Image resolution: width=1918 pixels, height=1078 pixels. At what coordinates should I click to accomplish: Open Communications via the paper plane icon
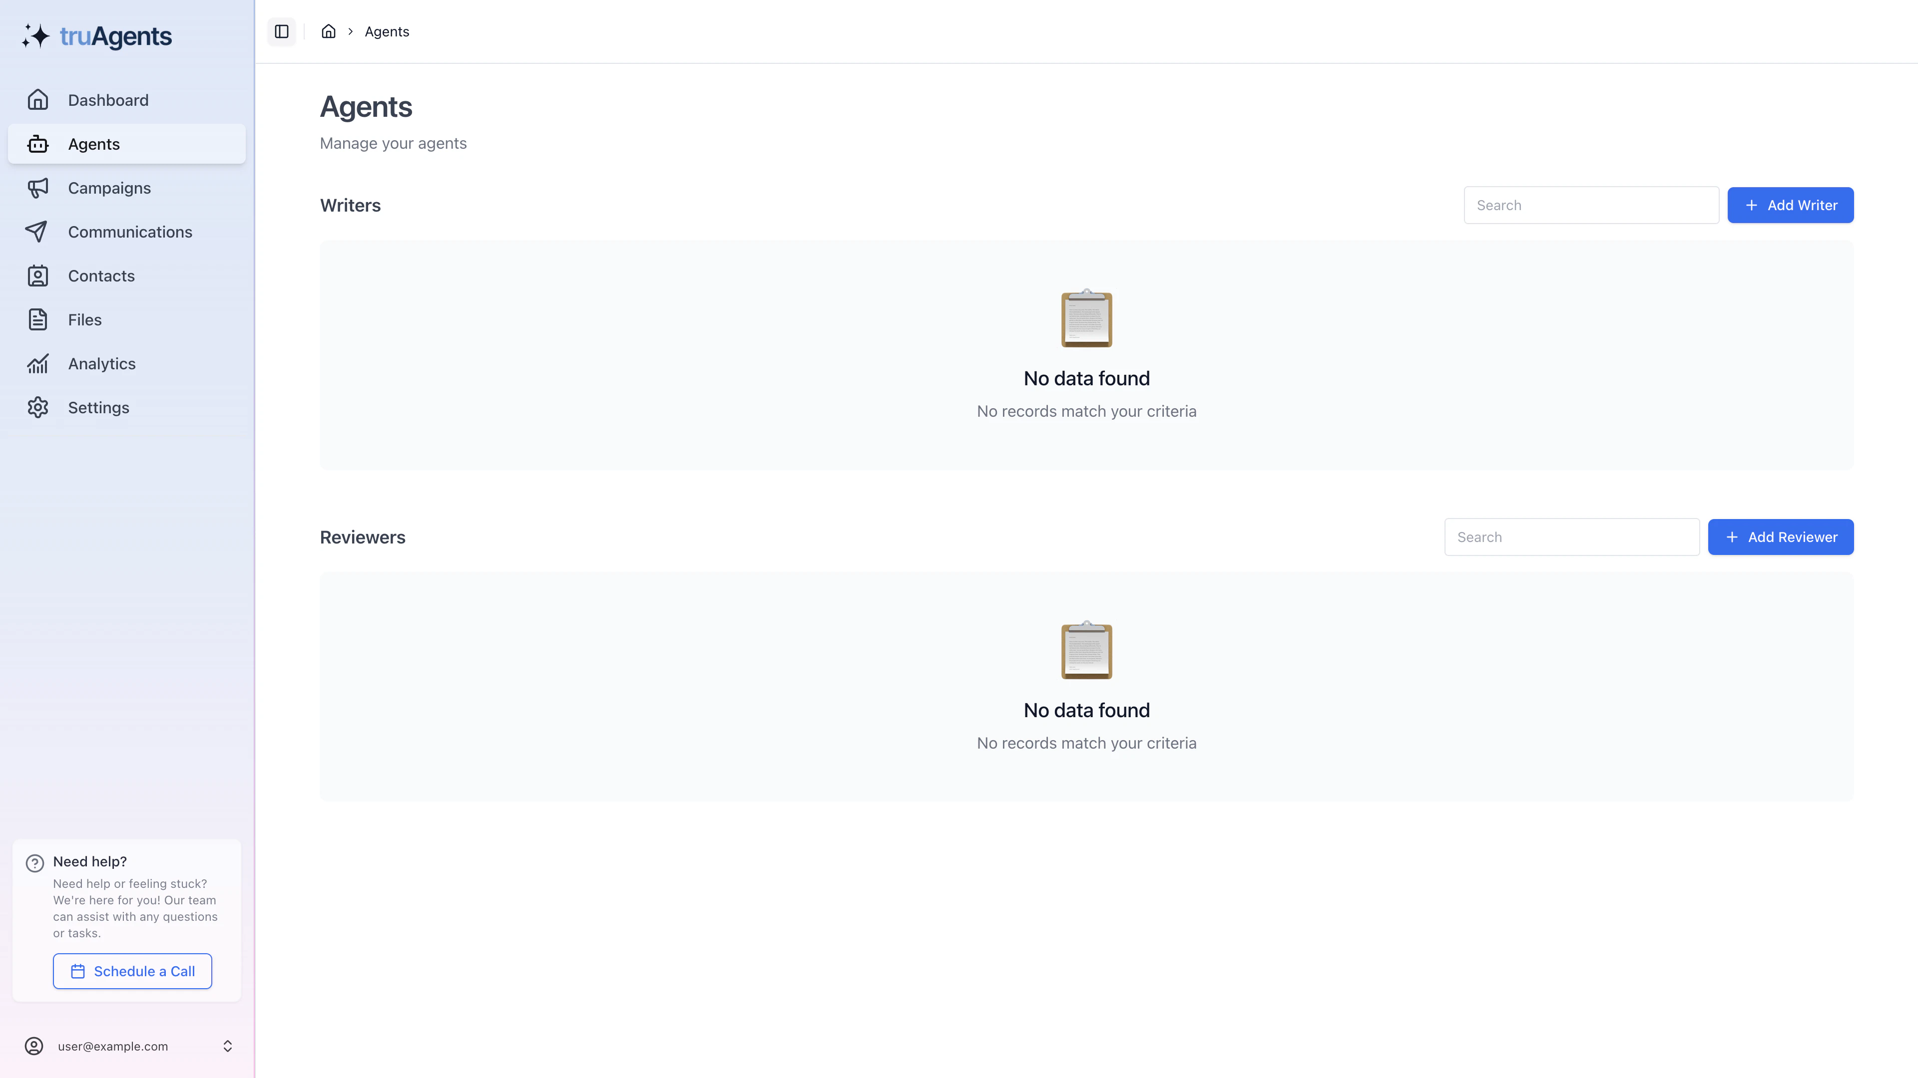(38, 232)
